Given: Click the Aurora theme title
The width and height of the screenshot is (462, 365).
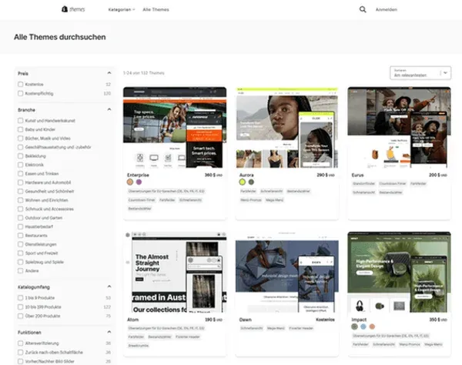Looking at the screenshot, I should [246, 175].
